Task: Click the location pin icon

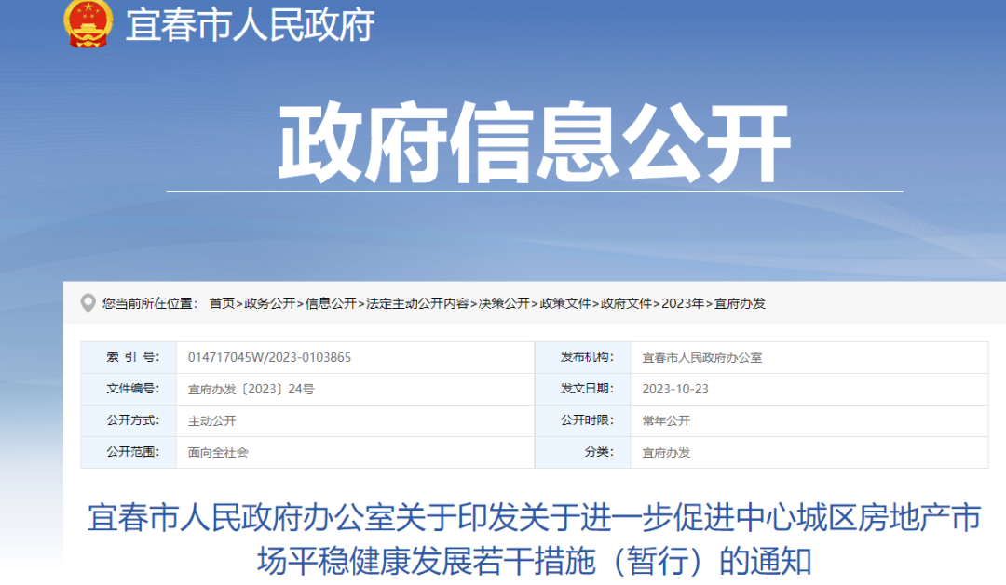Action: 88,303
